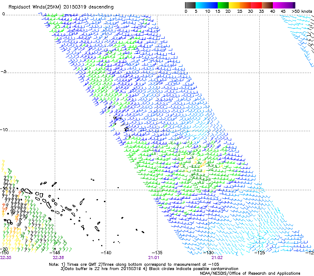Click the "22:36" measurement time label
The width and height of the screenshot is (314, 276).
click(58, 258)
